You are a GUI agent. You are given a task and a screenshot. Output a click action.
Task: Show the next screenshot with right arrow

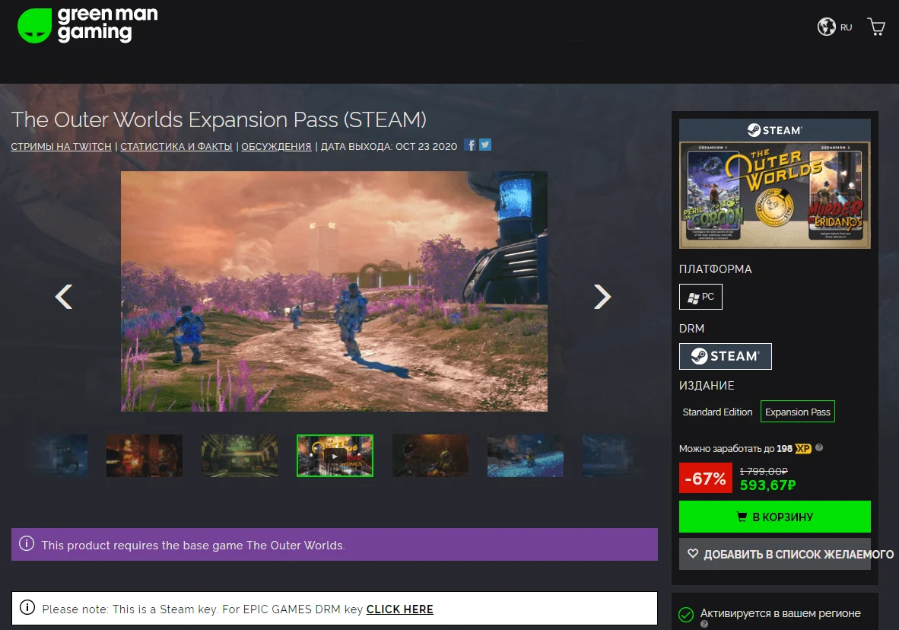coord(602,297)
